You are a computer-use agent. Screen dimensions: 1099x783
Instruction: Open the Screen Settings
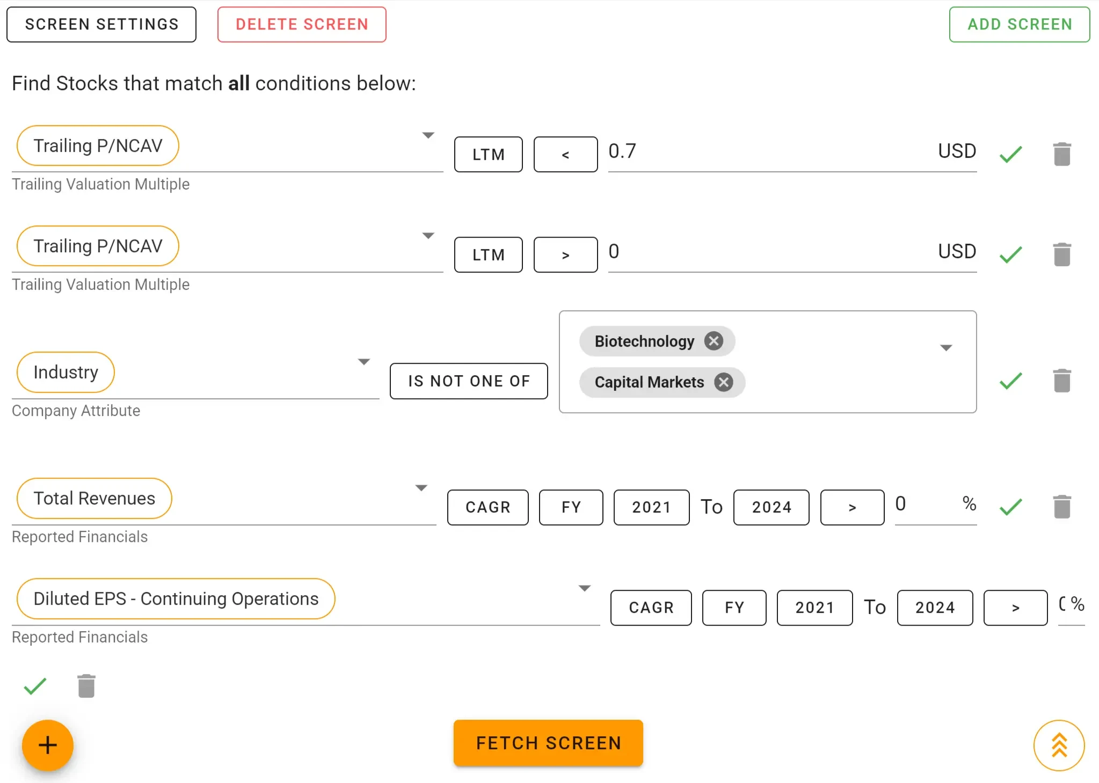(x=101, y=24)
